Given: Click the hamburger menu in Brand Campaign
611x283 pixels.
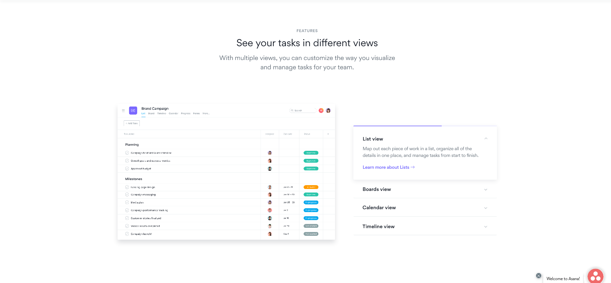Looking at the screenshot, I should tap(123, 111).
